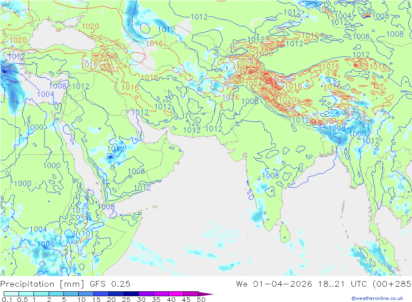Click the above-50 mm arrow tip of legend
This screenshot has height=302, width=412.
click(x=206, y=294)
